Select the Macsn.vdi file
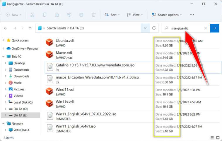Screen dimensions: 222x141 tap(132, 55)
